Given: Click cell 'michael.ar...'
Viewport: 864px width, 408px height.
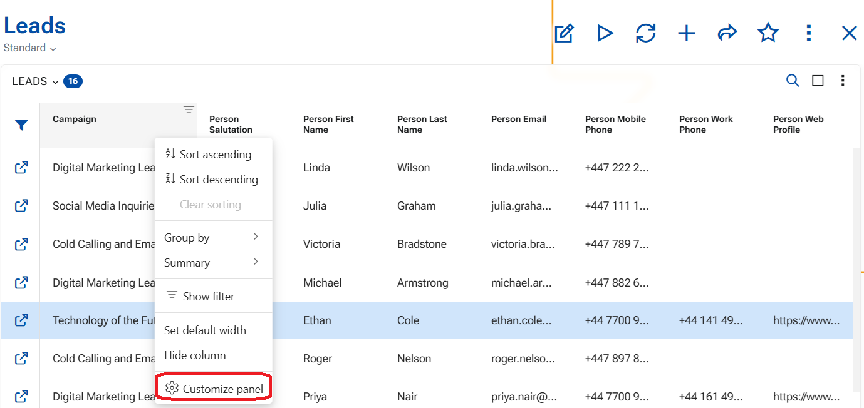Looking at the screenshot, I should click(521, 283).
